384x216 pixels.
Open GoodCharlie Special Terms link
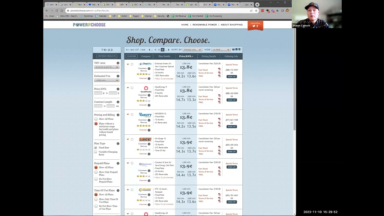click(232, 88)
